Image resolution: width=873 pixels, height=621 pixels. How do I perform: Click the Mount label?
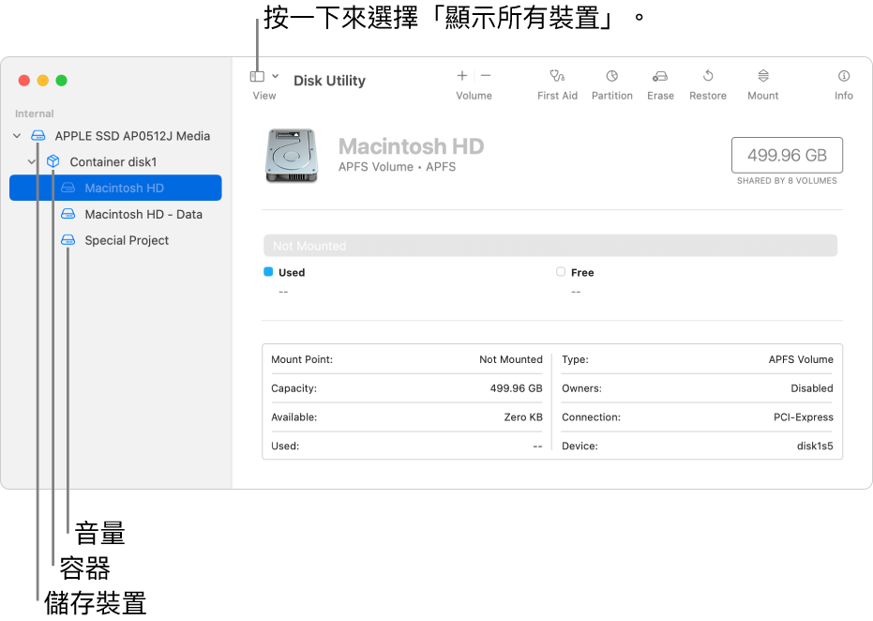[x=762, y=96]
